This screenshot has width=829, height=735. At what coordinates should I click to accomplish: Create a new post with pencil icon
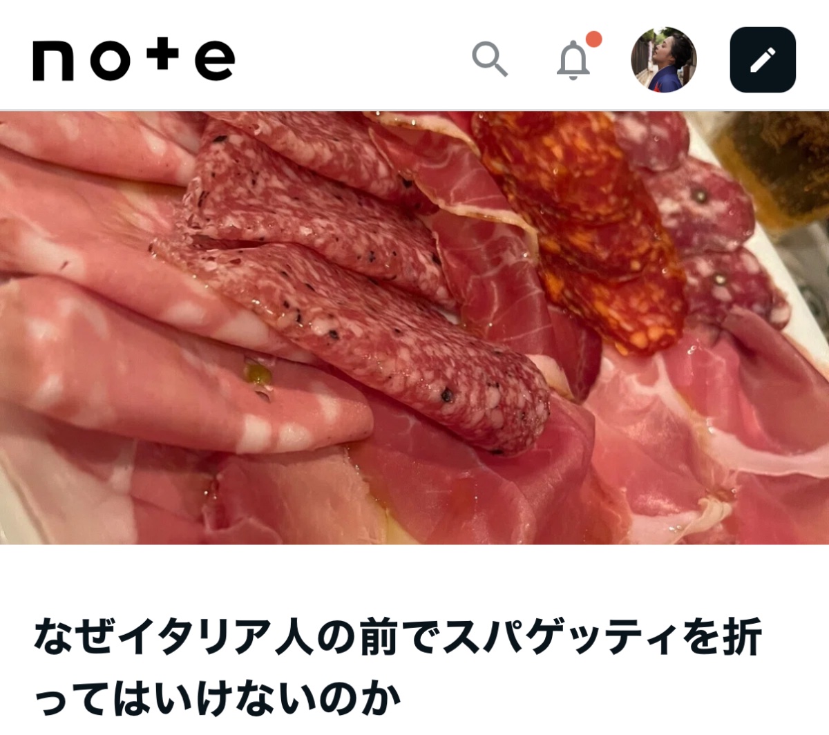pos(763,60)
